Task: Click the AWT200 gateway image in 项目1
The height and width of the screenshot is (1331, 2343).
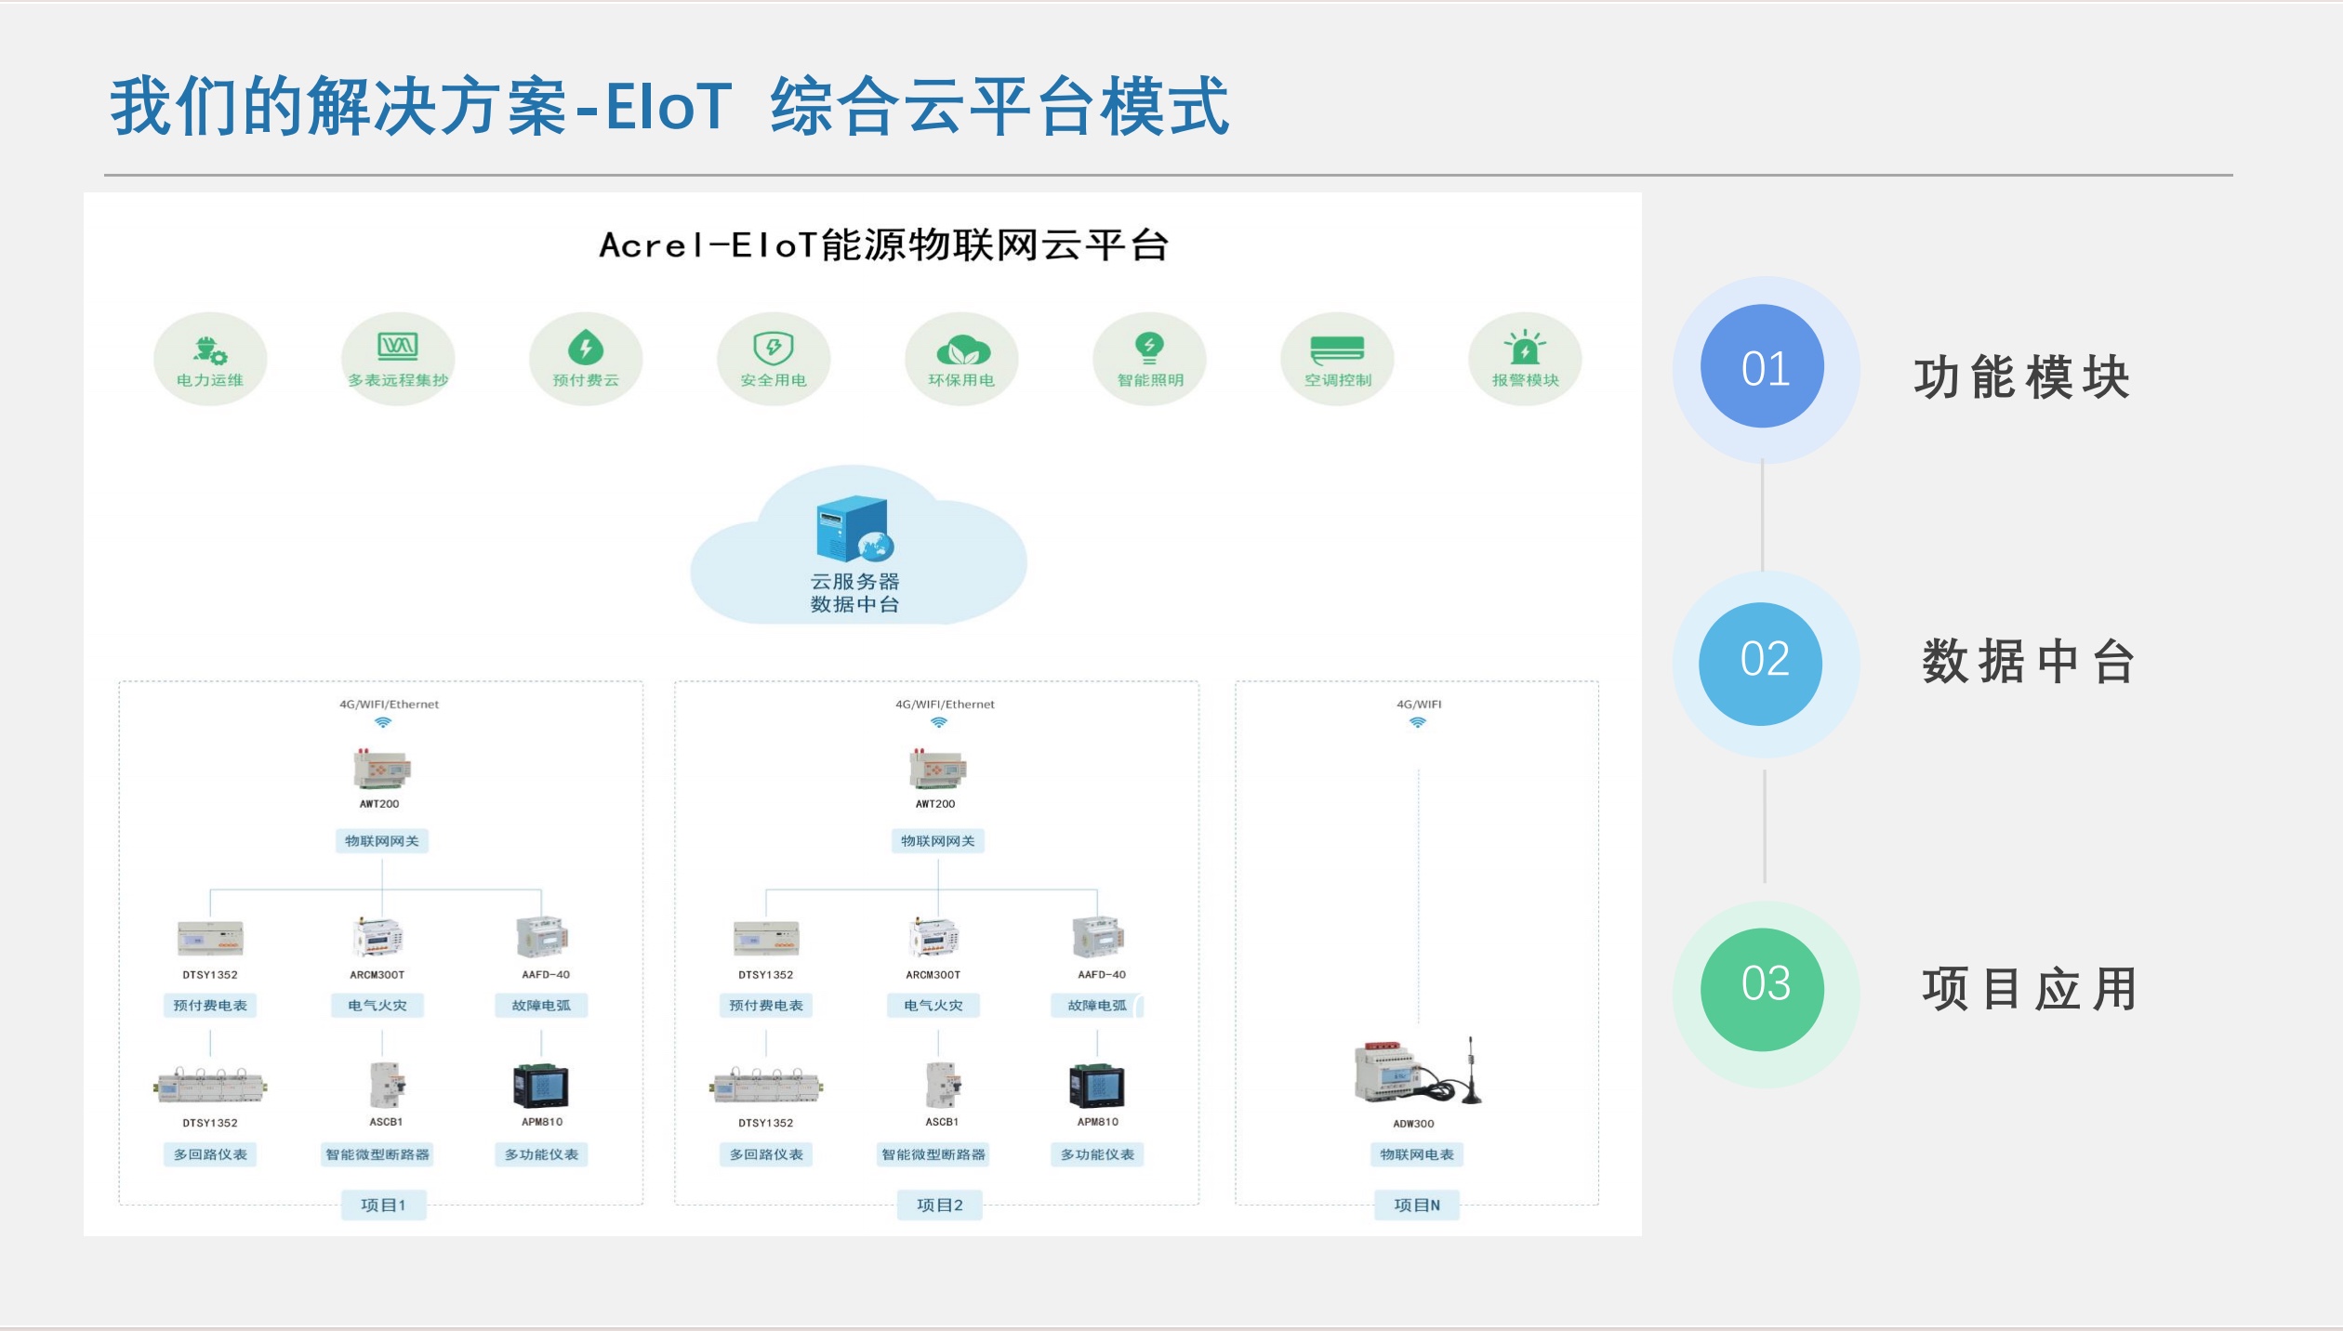Action: click(381, 769)
